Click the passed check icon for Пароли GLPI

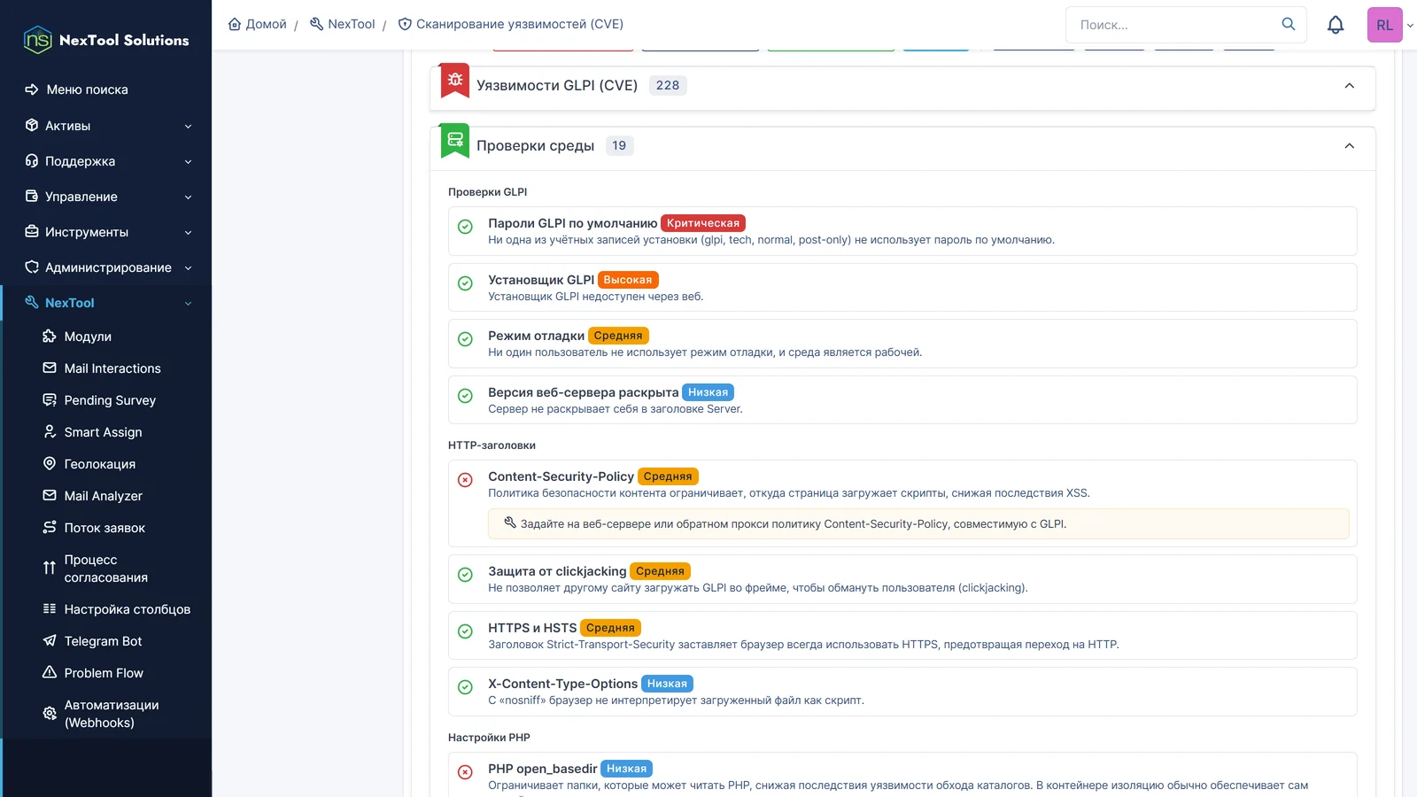[465, 227]
